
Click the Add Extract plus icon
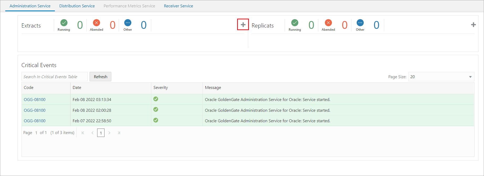(243, 25)
